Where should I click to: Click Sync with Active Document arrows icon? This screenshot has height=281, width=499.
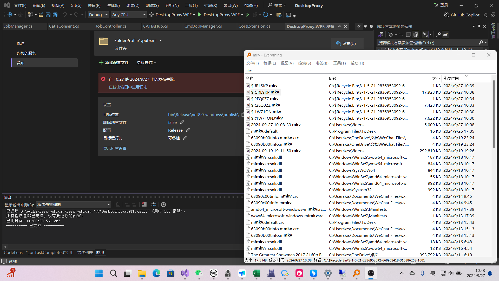401,35
